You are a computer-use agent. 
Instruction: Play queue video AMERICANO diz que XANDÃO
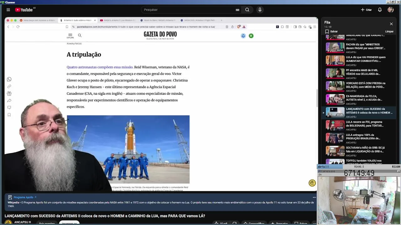(x=359, y=37)
